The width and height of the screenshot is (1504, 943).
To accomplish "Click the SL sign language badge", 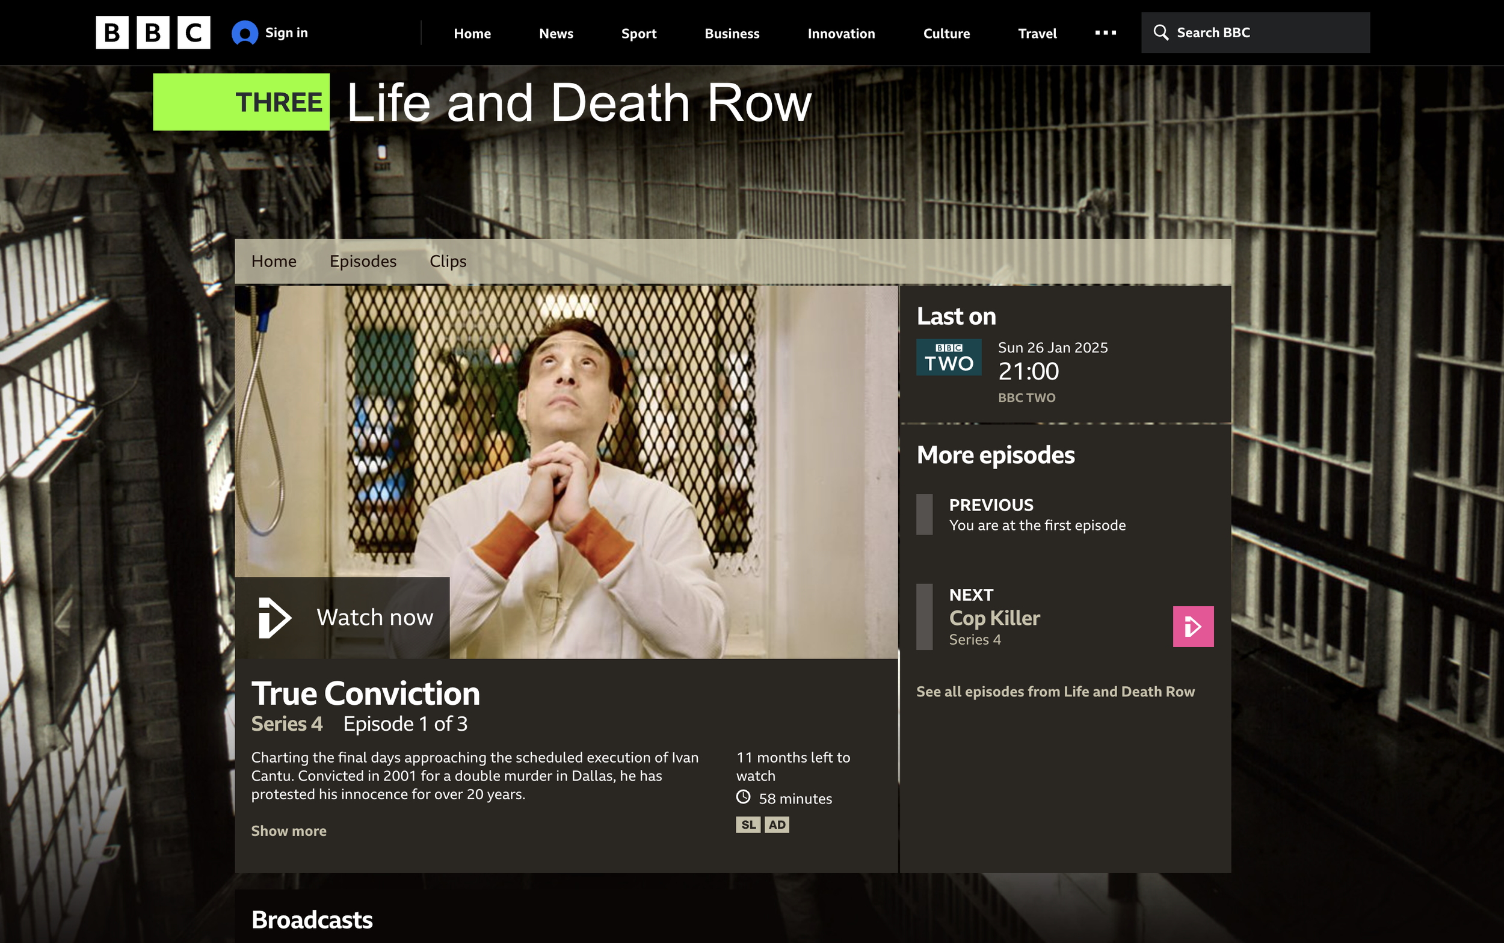I will [748, 825].
